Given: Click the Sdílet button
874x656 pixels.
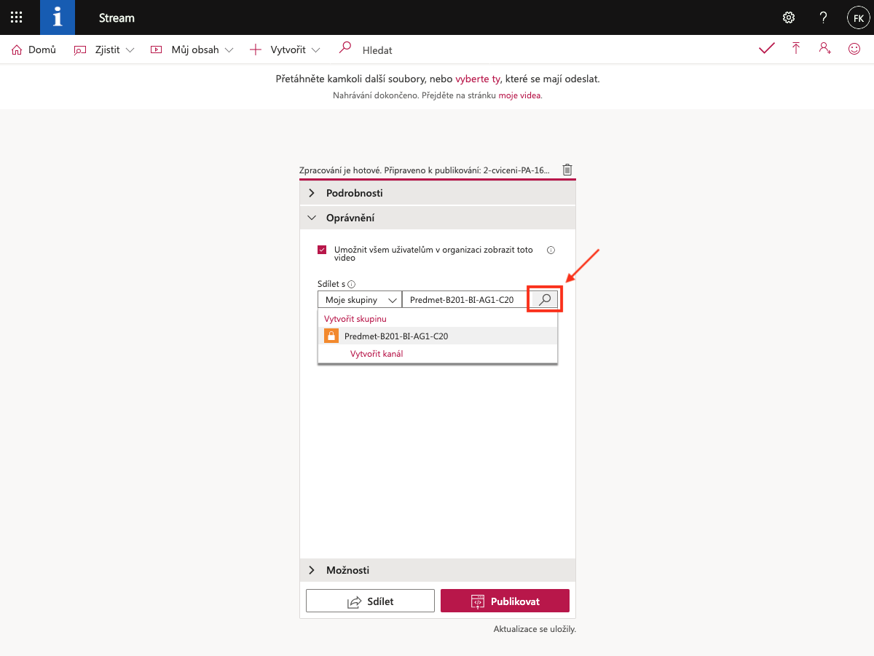Looking at the screenshot, I should click(x=370, y=601).
